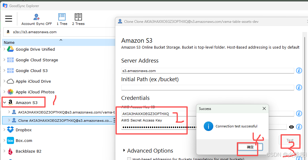Confirm Success dialog with 确定 button
The width and height of the screenshot is (308, 160).
pos(250,147)
